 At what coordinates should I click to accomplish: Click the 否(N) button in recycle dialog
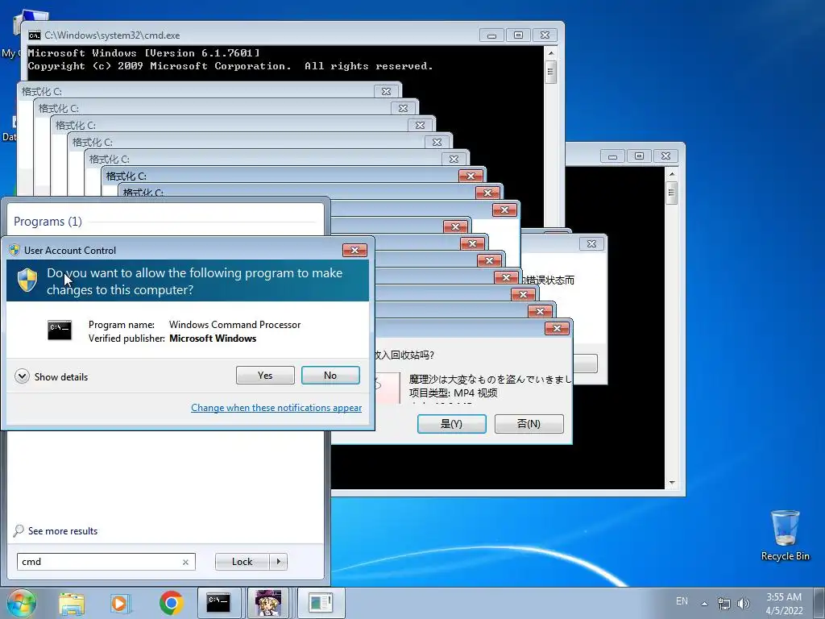tap(529, 424)
